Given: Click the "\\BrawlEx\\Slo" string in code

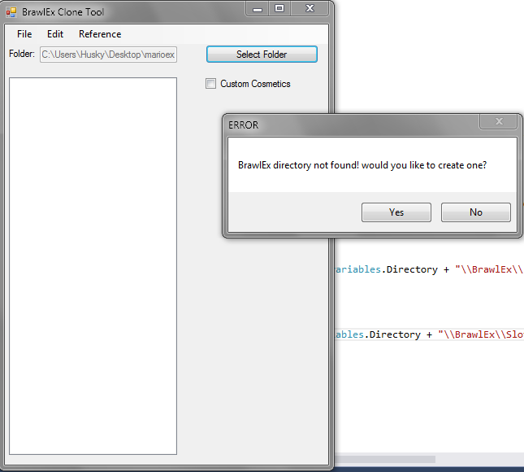Looking at the screenshot, I should pyautogui.click(x=481, y=334).
